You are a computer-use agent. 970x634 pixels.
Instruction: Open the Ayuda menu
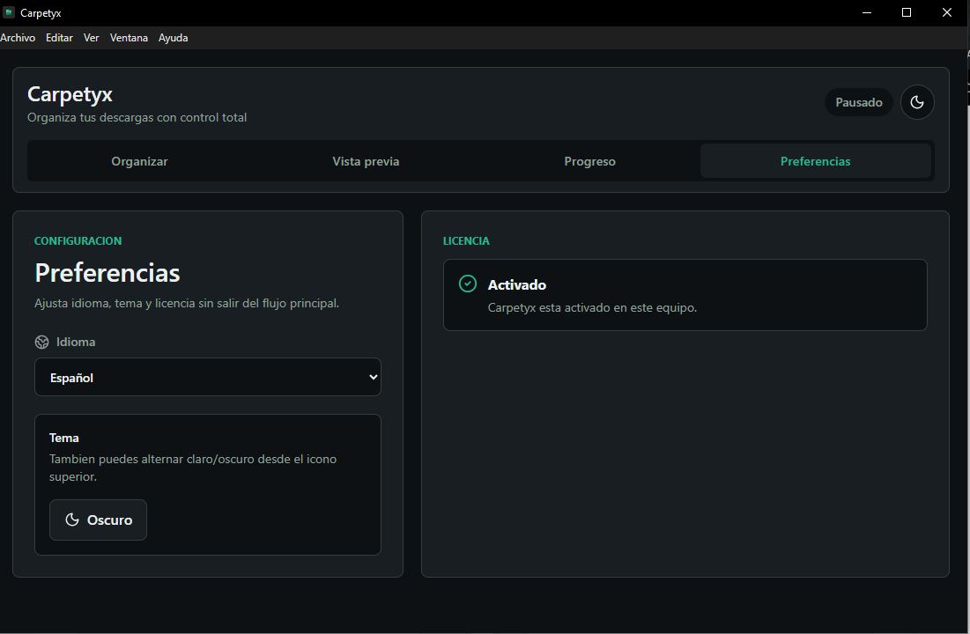pyautogui.click(x=174, y=38)
